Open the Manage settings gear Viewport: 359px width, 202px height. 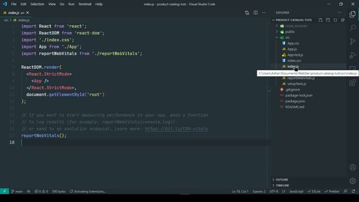click(x=353, y=181)
